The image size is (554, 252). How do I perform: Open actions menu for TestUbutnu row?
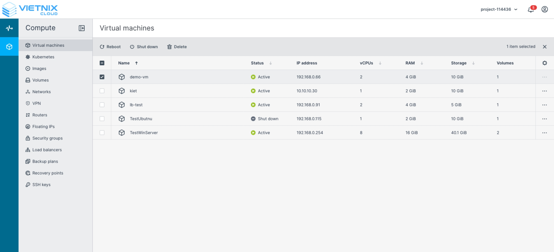[x=544, y=119]
